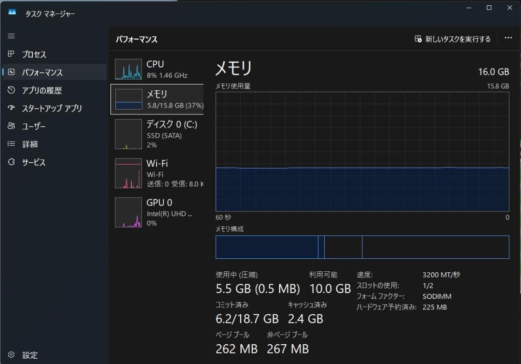Viewport: 521px width, 364px height.
Task: Open the 詳細 (Details) list icon
Action: (x=12, y=144)
